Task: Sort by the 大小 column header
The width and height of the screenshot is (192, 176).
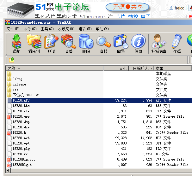Action: click(x=116, y=68)
